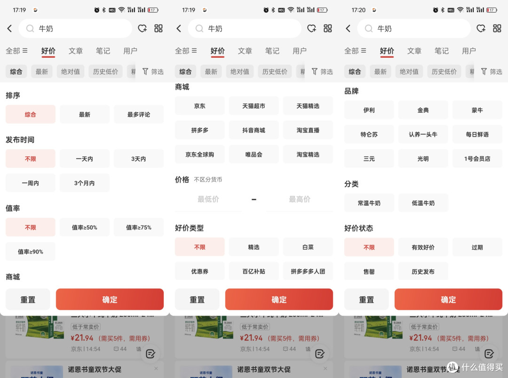Tap the 筛选 funnel icon on the middle screen
Screen dimensions: 508x378
314,71
